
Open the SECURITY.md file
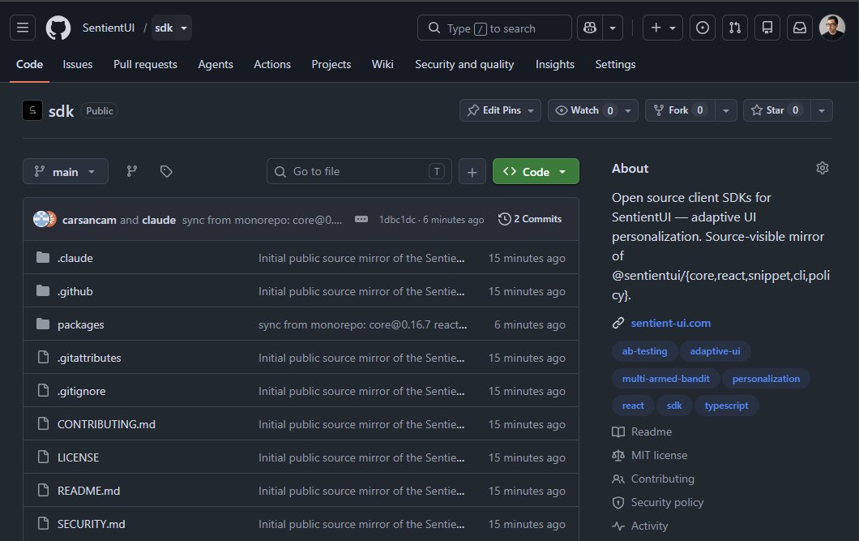point(92,524)
